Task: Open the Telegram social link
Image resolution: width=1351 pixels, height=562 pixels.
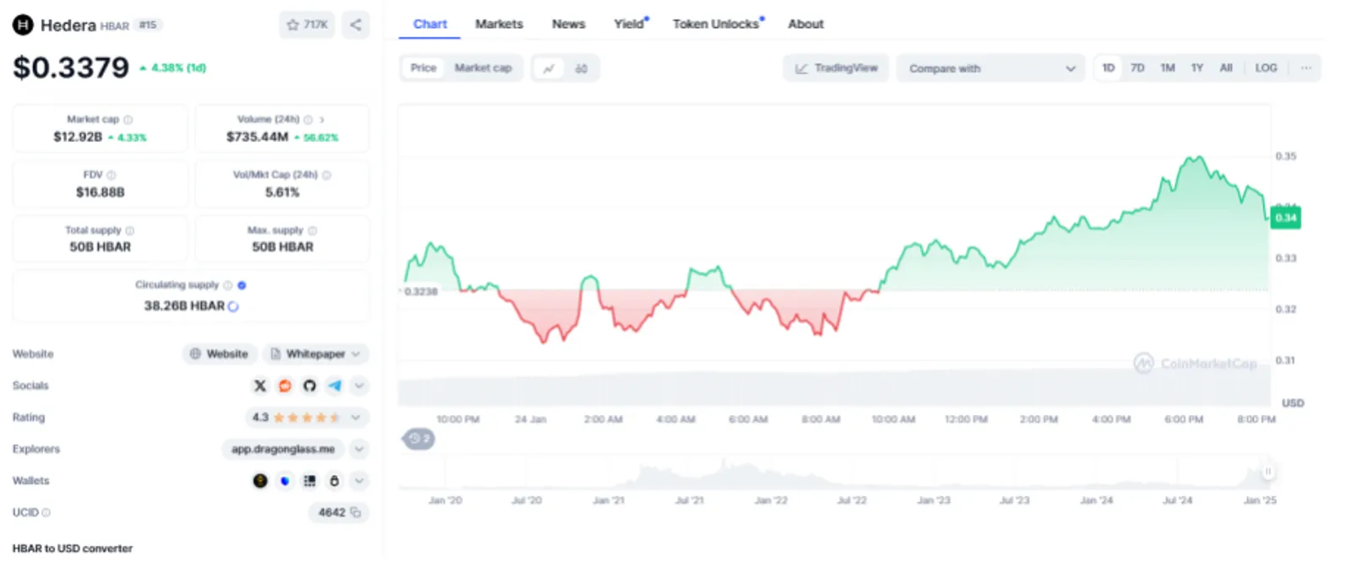Action: click(x=335, y=386)
